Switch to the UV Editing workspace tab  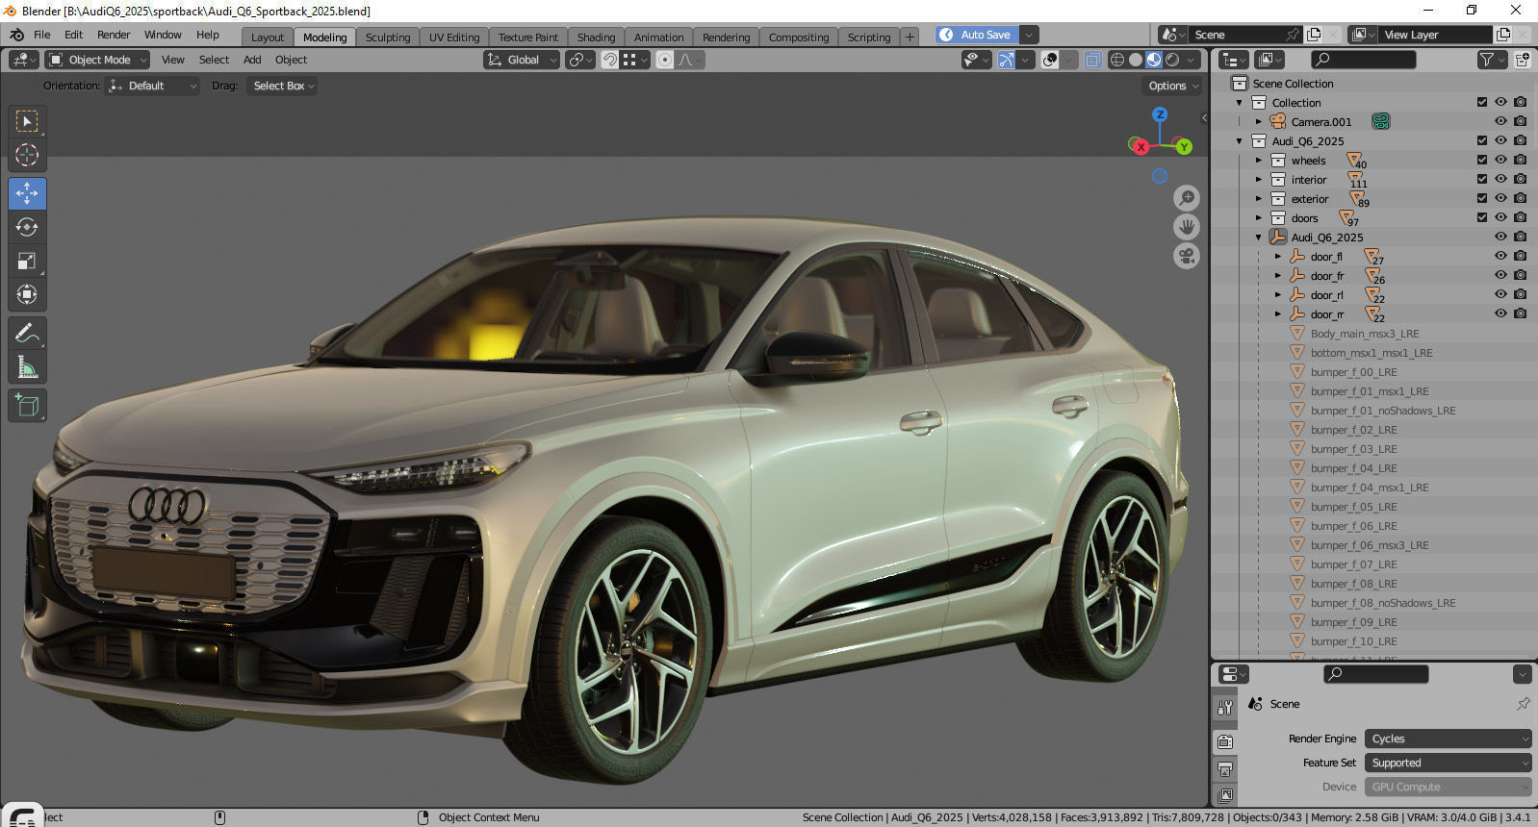(x=454, y=38)
